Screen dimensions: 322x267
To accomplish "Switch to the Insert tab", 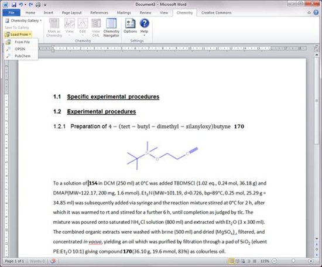I will pos(48,12).
